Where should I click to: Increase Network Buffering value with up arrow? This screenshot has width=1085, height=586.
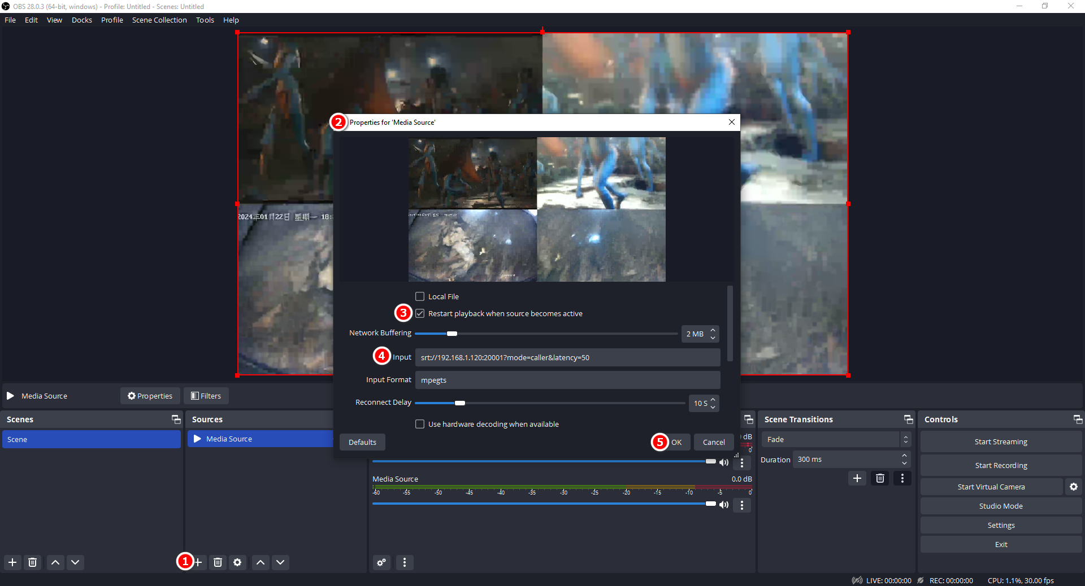pyautogui.click(x=713, y=330)
